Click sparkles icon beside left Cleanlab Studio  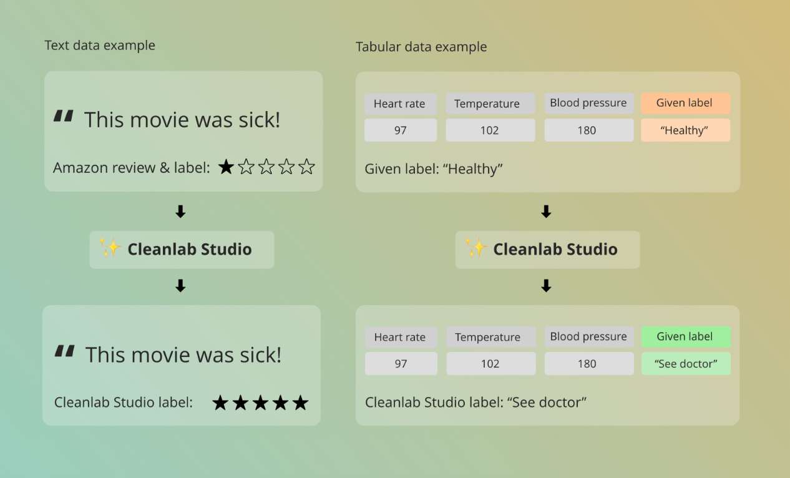[110, 248]
